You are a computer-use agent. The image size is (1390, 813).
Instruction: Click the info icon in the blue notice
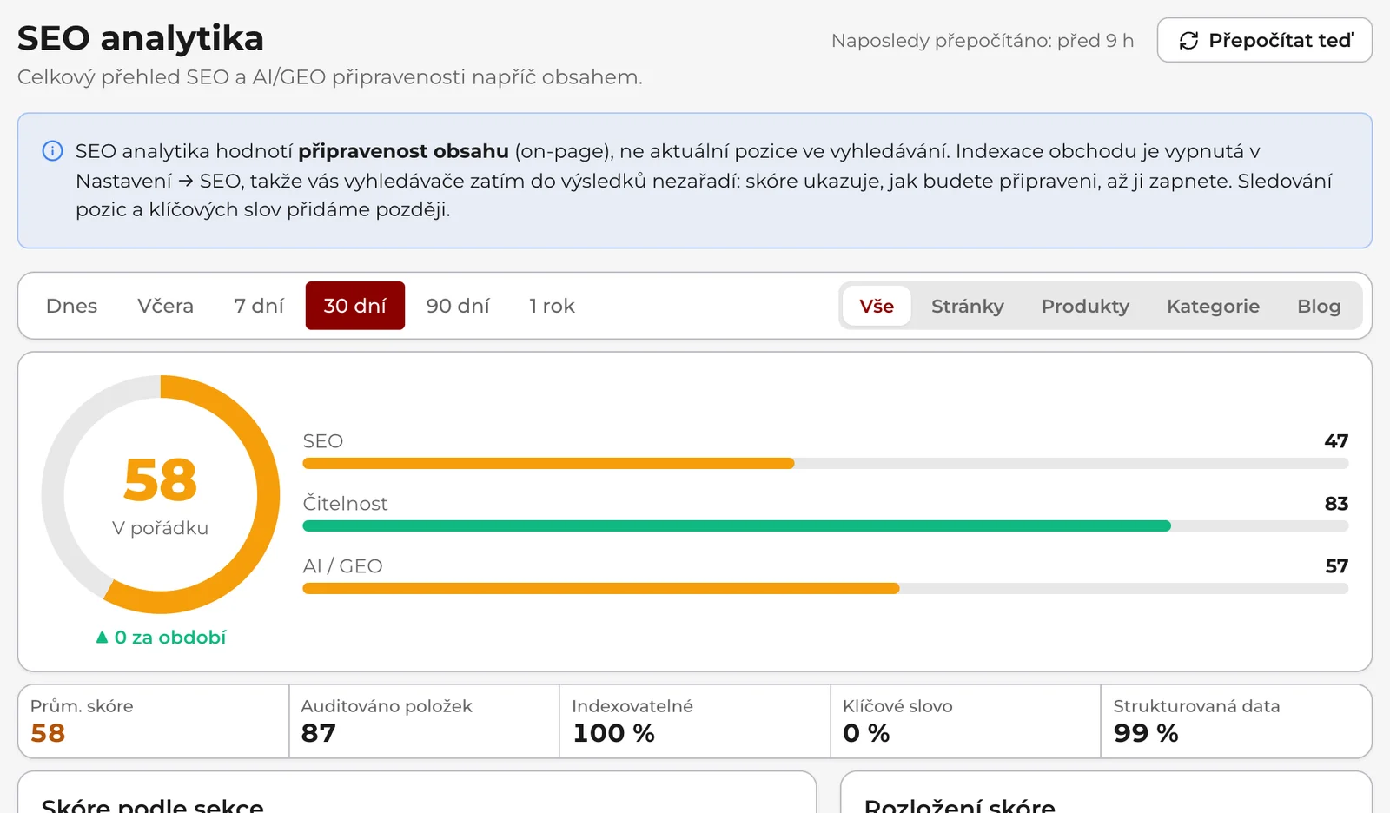tap(53, 151)
